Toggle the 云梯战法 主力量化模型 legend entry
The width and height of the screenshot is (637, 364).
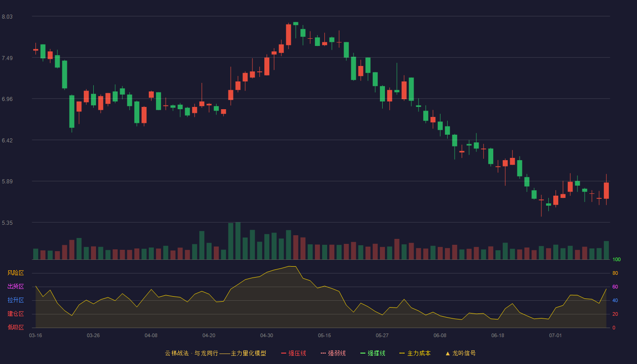[215, 353]
